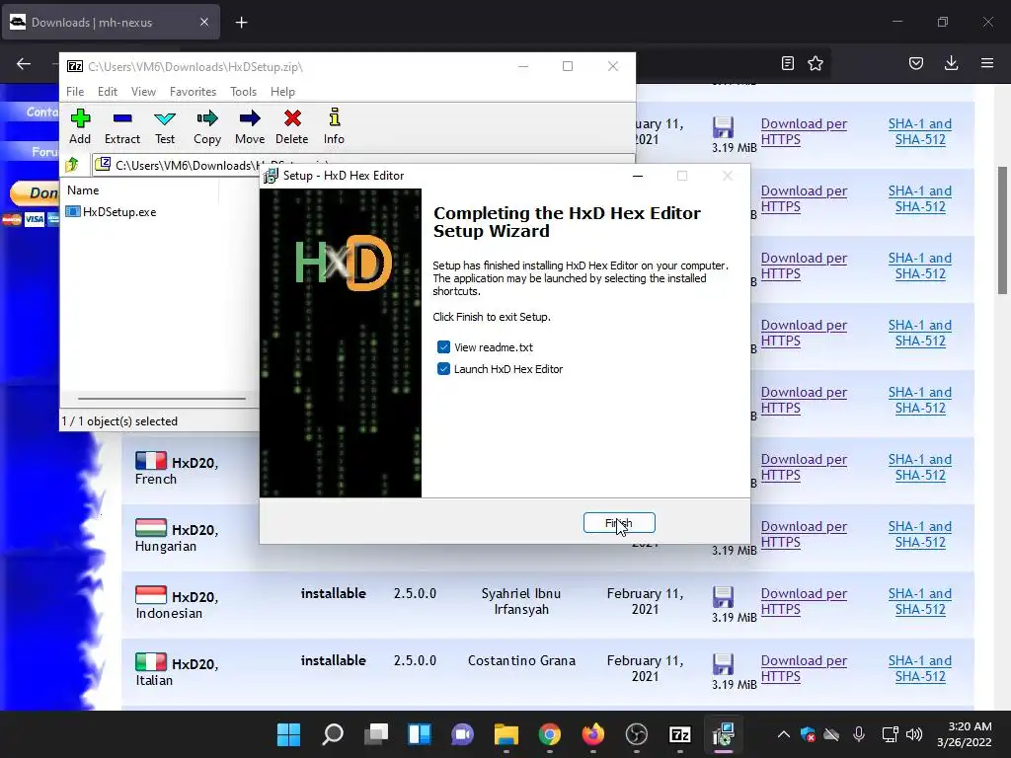This screenshot has width=1011, height=758.
Task: Switch to 7-Zip taskbar icon
Action: pos(680,733)
